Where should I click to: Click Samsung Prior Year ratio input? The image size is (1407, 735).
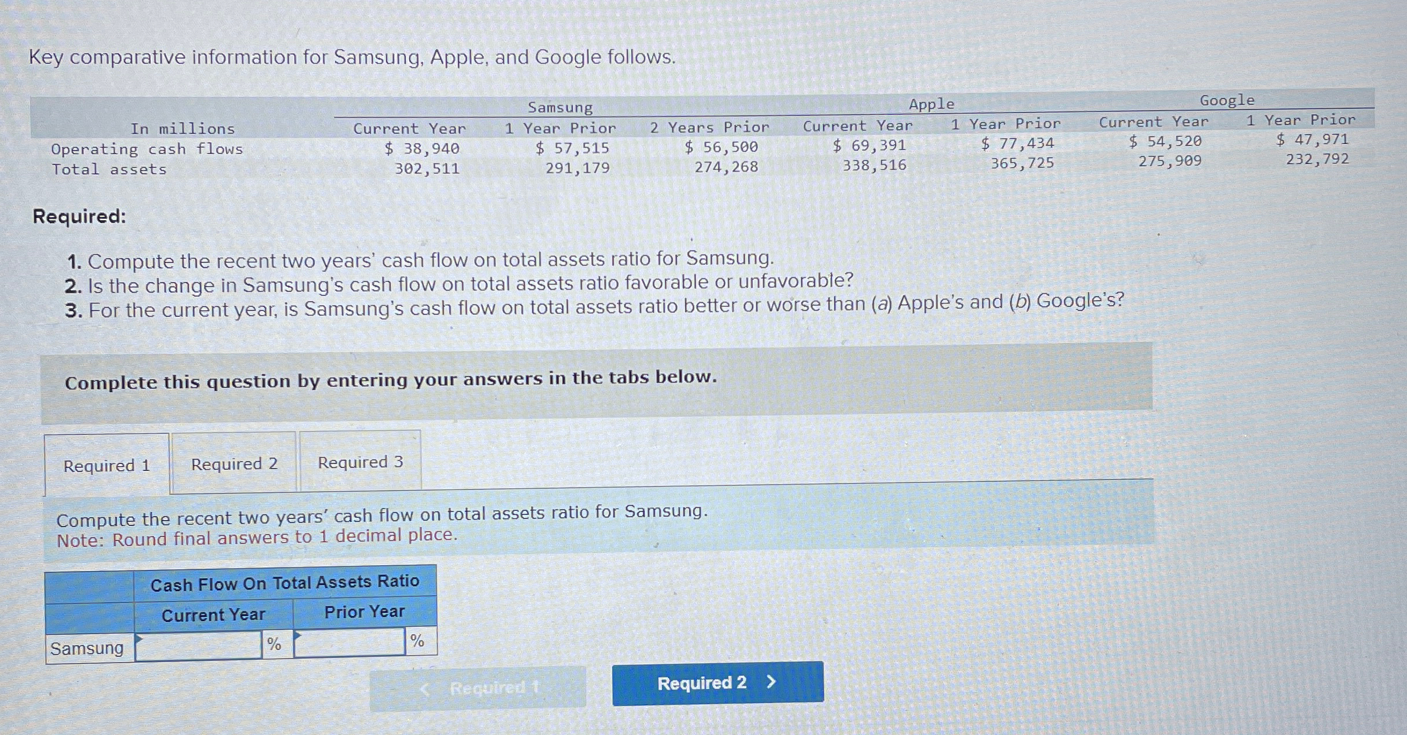(x=350, y=643)
